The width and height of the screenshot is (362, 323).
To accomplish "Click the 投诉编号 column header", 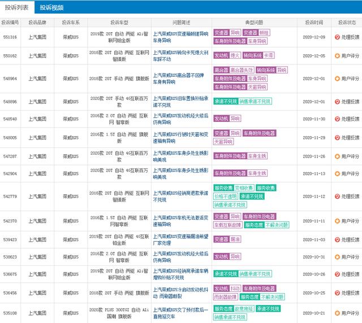I will (10, 23).
